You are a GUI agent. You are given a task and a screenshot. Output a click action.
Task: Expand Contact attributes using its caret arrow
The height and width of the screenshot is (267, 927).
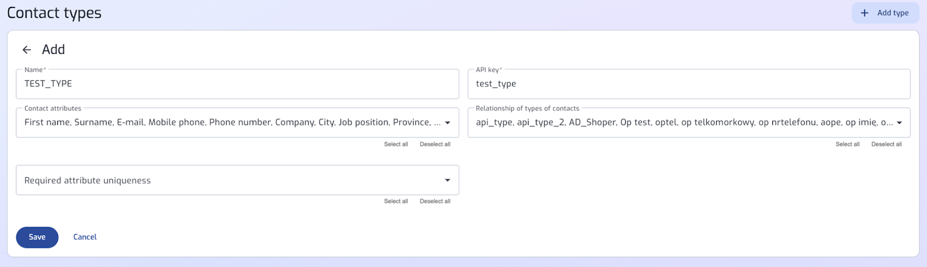(447, 123)
